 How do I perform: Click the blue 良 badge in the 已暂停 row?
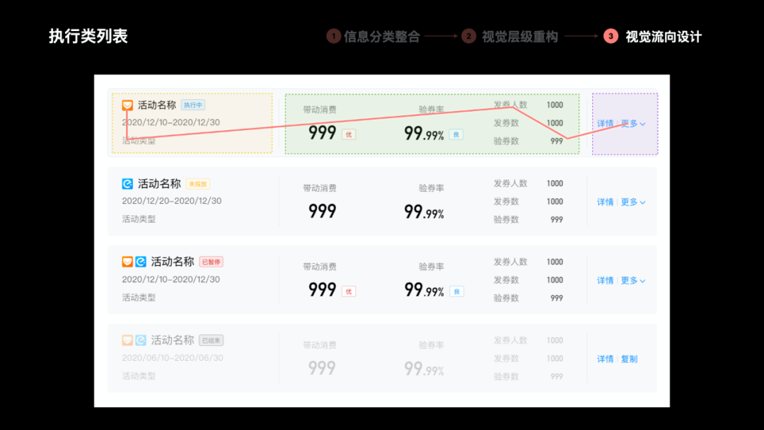click(x=456, y=291)
